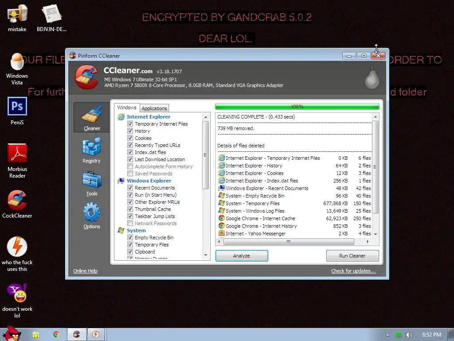Toggle Empty Recycle Bin checkbox
The width and height of the screenshot is (454, 341).
pyautogui.click(x=130, y=238)
